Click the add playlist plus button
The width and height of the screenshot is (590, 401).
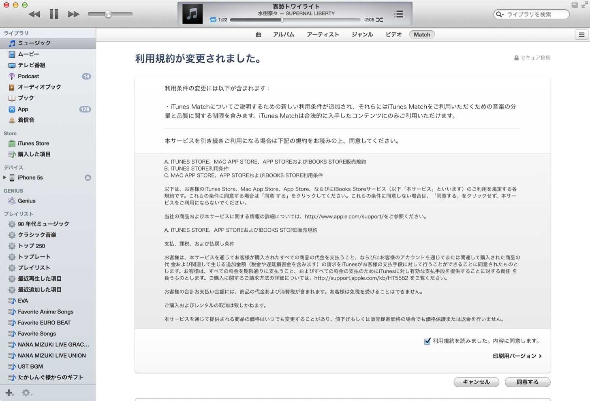click(x=9, y=392)
